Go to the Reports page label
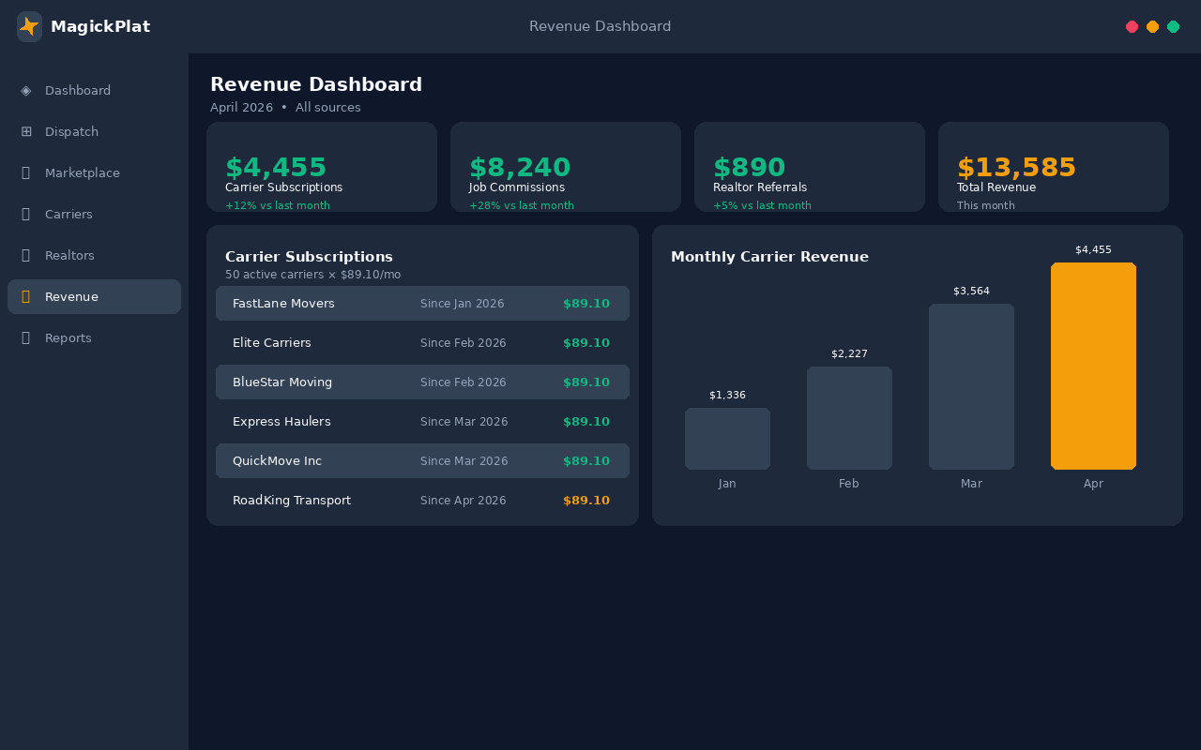This screenshot has height=750, width=1201. (68, 338)
